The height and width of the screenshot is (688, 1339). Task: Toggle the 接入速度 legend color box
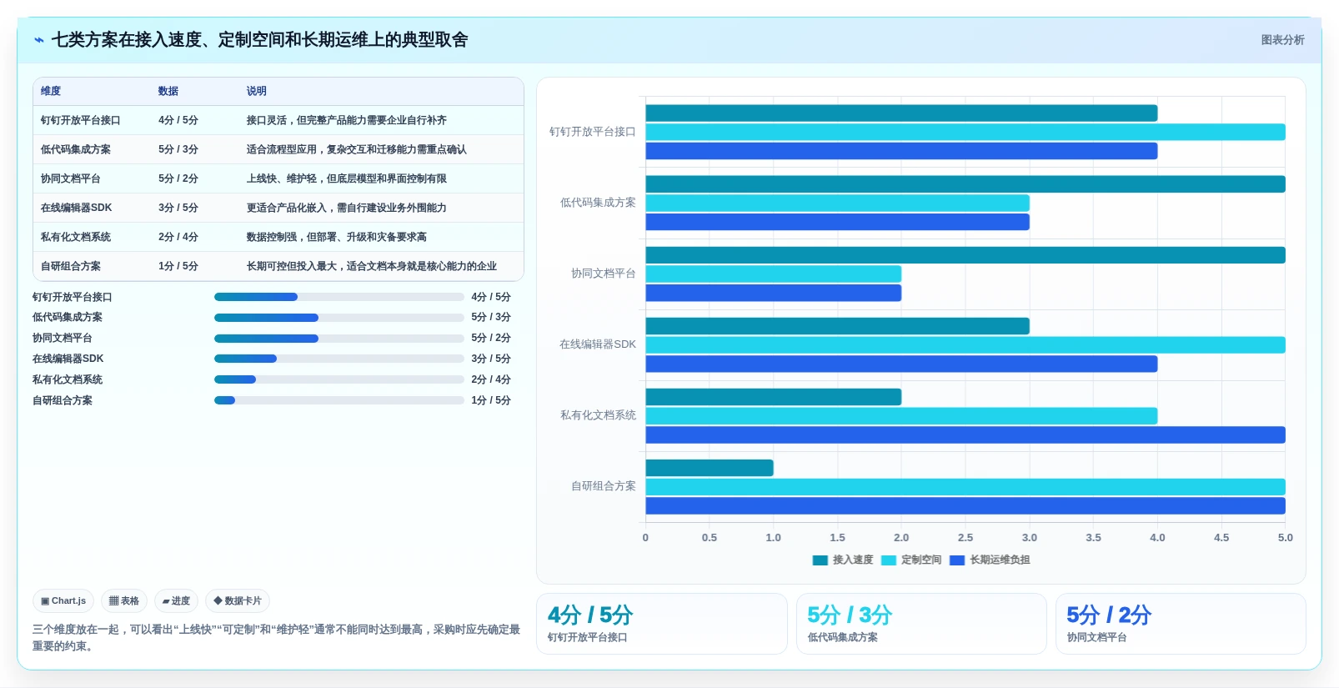tap(820, 560)
